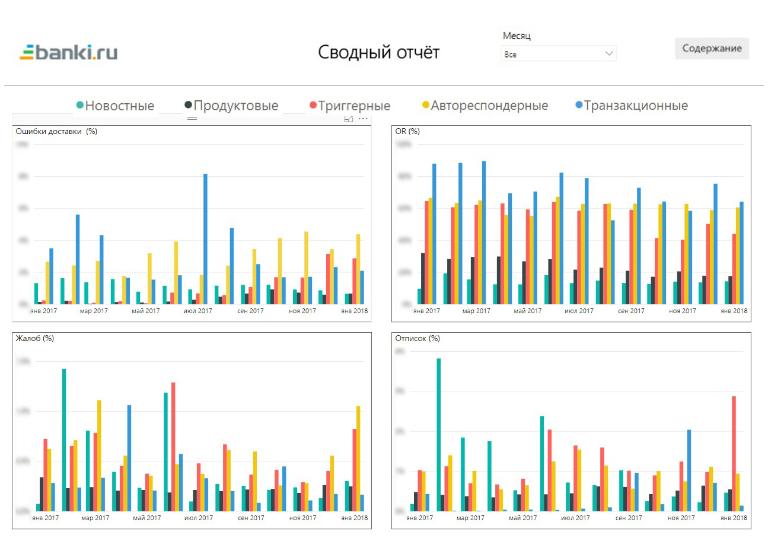Screen dimensions: 768x538
Task: Click the red Триггерные legend color dot
Action: (313, 106)
